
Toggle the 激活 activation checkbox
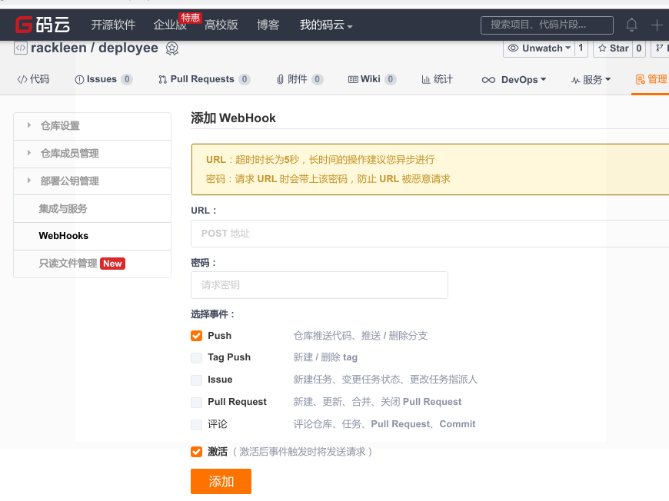coord(197,452)
